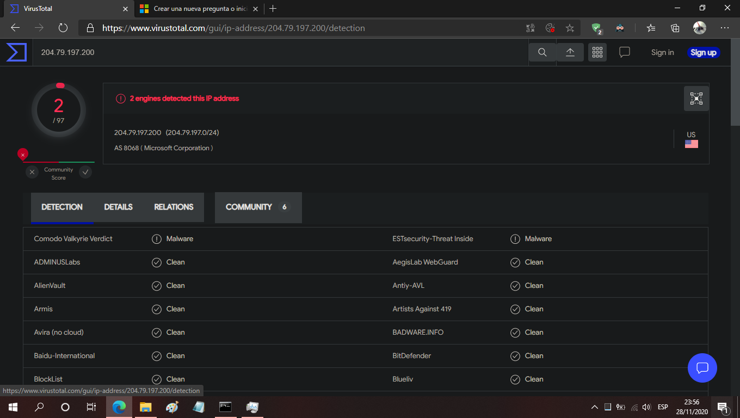The height and width of the screenshot is (418, 740).
Task: Switch to the DETAILS tab
Action: pyautogui.click(x=118, y=207)
